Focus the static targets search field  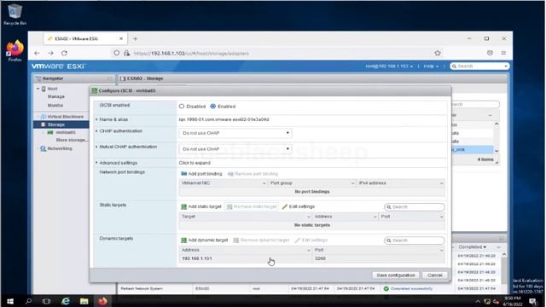click(415, 206)
